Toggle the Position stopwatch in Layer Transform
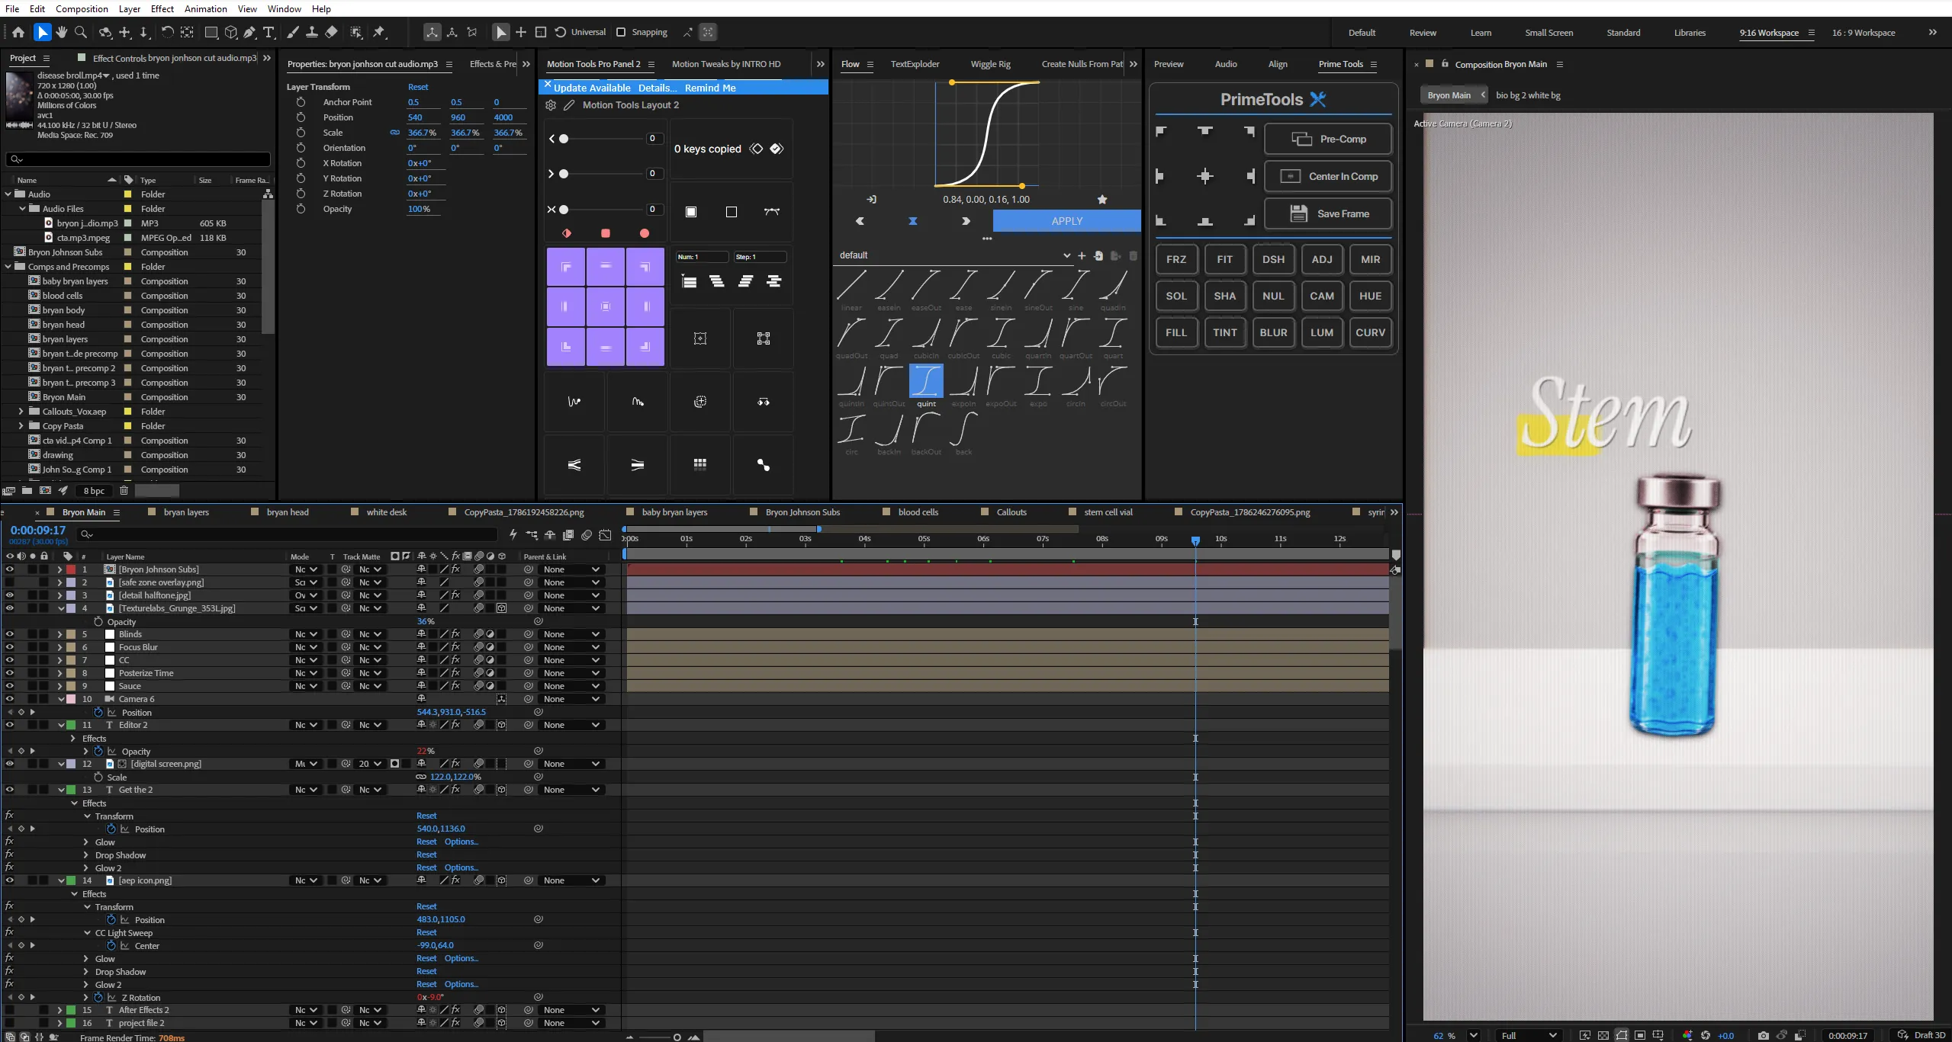The width and height of the screenshot is (1952, 1042). (x=301, y=117)
